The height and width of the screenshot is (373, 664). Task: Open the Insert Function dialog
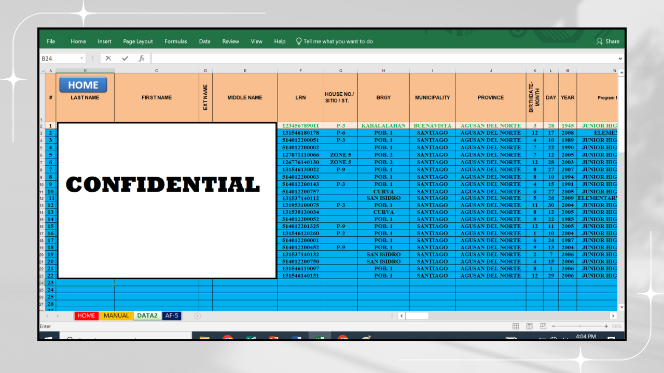[141, 59]
